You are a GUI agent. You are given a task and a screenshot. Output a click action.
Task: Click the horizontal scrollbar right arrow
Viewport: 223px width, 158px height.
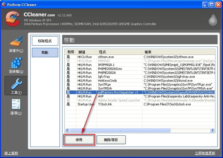[x=213, y=130]
